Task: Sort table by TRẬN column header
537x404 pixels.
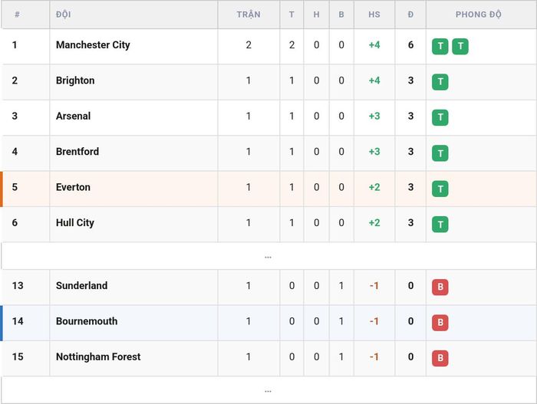Action: [249, 15]
